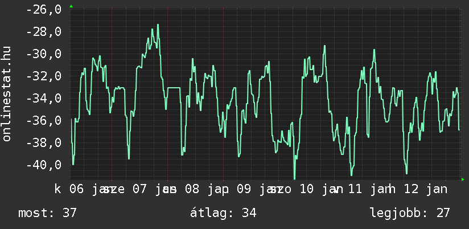
Task: Open the vertical onlinestat.hu label
Action: tap(7, 94)
